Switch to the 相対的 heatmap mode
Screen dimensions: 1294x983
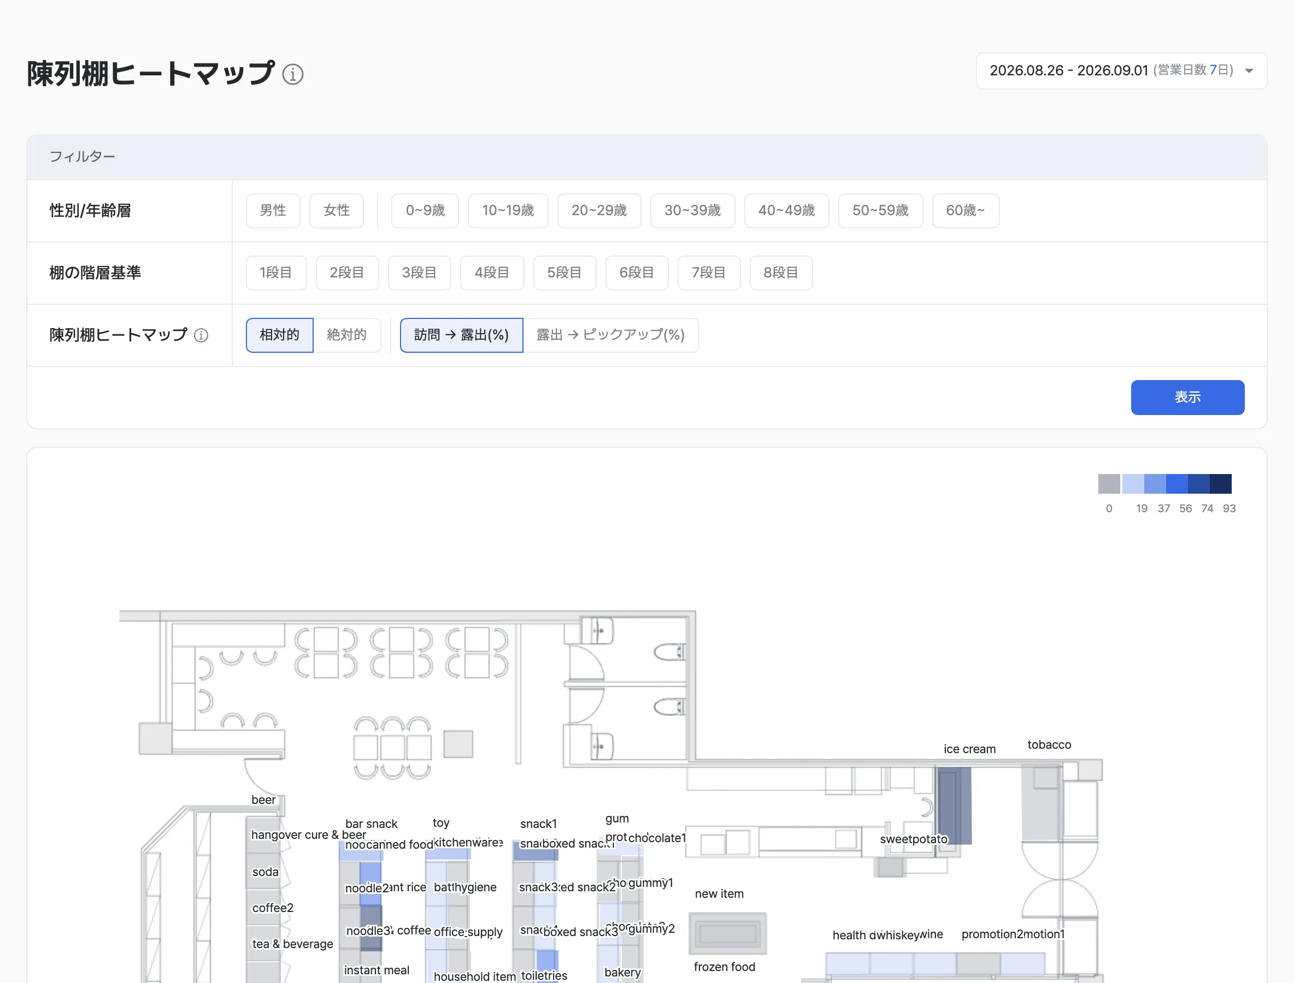pyautogui.click(x=279, y=335)
